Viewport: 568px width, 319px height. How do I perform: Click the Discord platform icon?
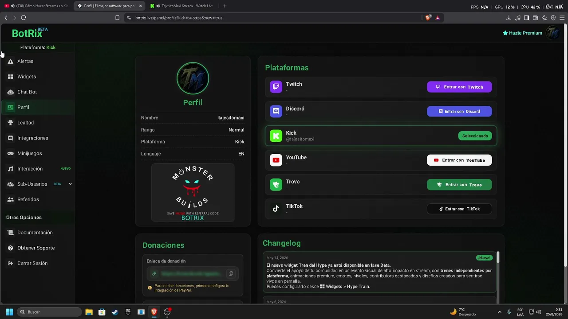pyautogui.click(x=276, y=111)
